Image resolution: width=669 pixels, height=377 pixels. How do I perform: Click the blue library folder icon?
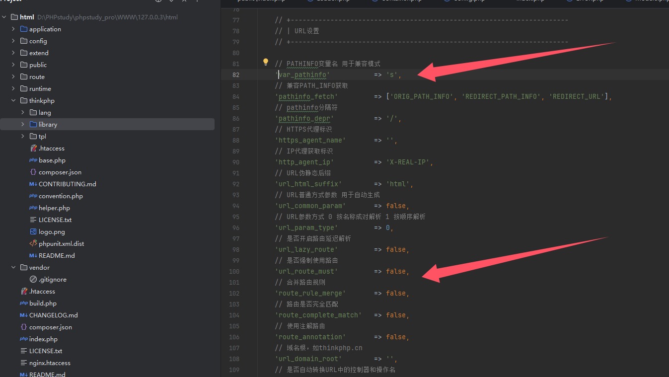click(x=33, y=124)
